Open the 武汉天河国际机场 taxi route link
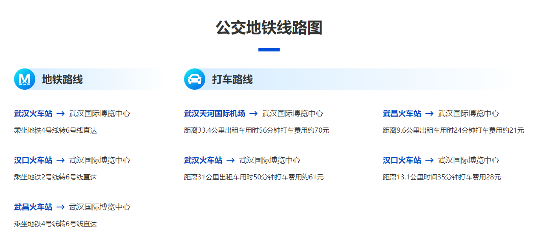This screenshot has width=547, height=244. (215, 113)
